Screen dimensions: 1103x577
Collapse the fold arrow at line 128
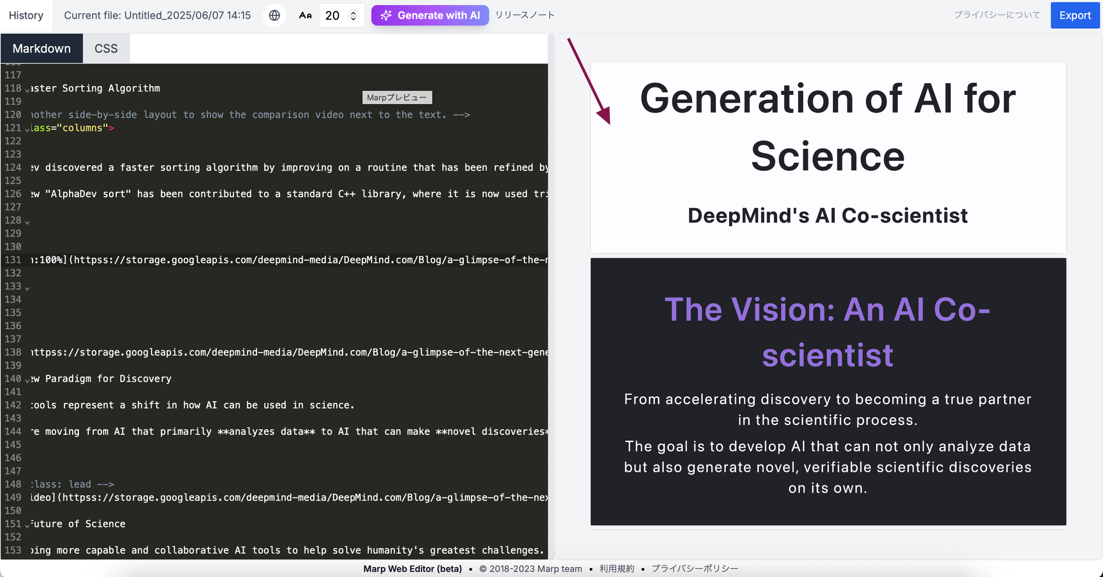click(x=27, y=222)
